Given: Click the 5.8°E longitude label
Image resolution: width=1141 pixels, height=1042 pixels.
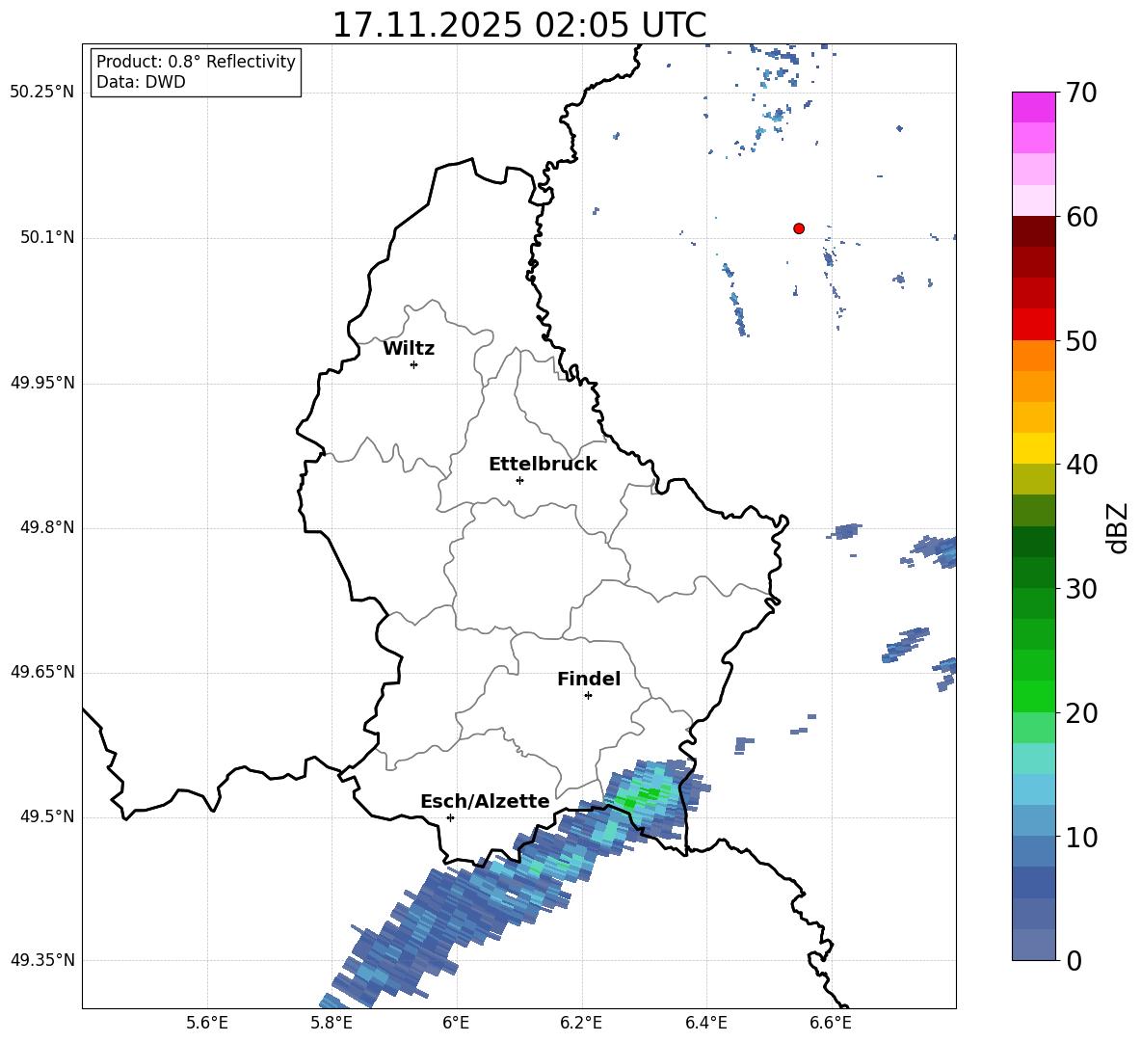Looking at the screenshot, I should 332,1024.
